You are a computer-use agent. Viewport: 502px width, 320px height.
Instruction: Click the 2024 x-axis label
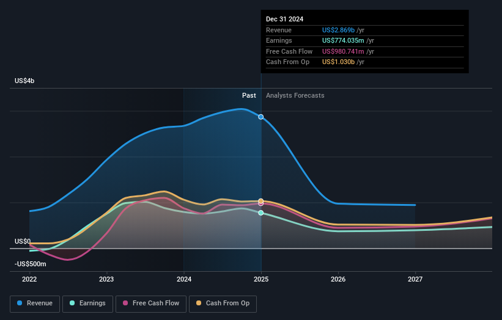pyautogui.click(x=184, y=280)
